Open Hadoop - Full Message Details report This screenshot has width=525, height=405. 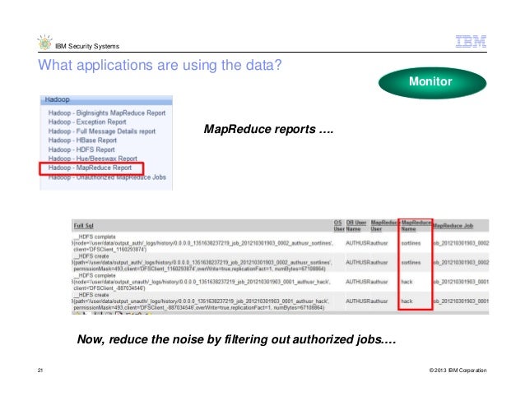point(102,131)
